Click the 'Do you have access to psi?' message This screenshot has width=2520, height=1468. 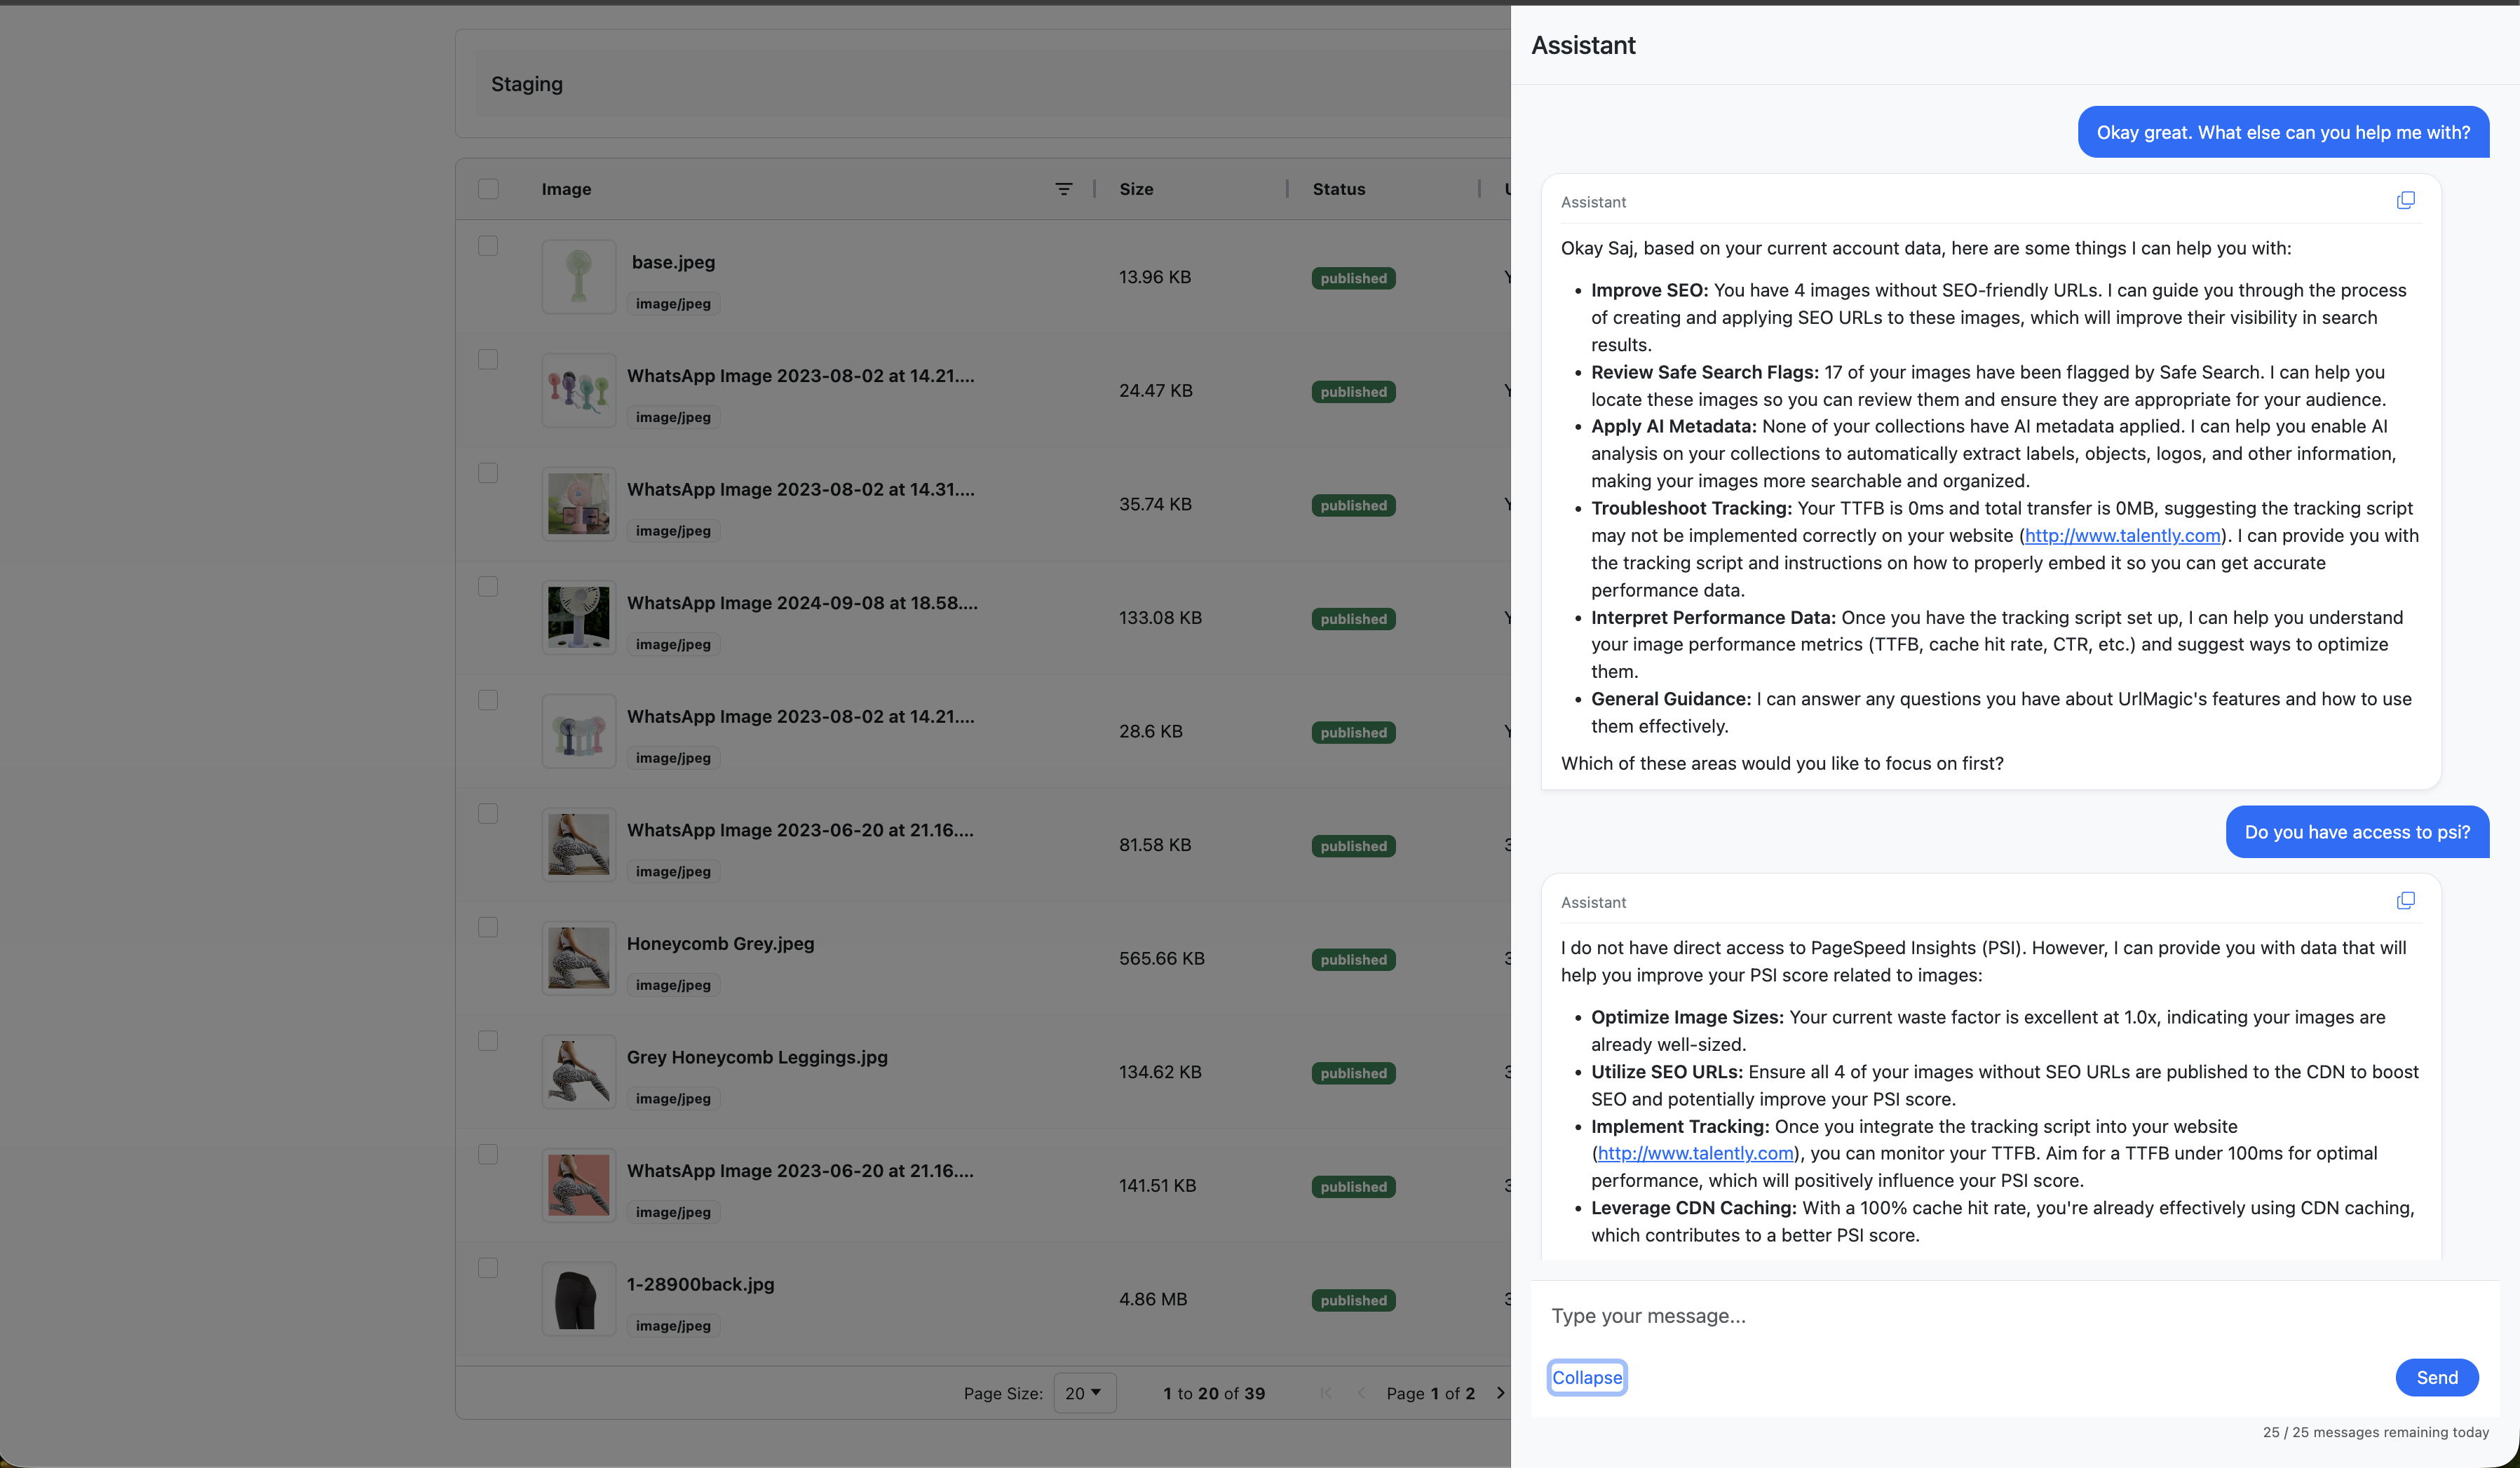click(x=2357, y=832)
